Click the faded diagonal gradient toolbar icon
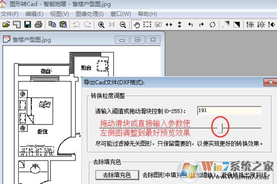 (x=226, y=25)
